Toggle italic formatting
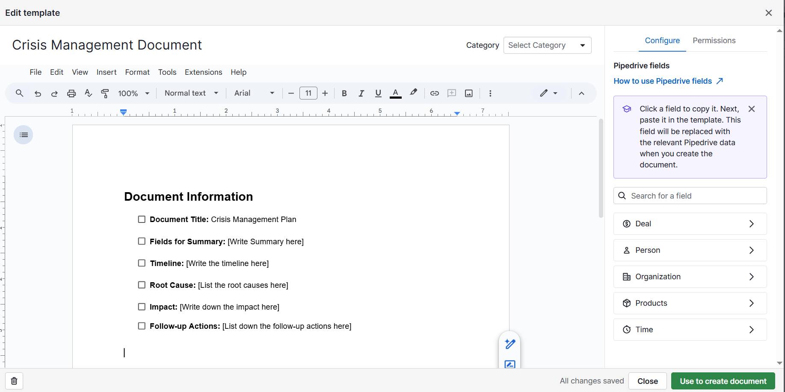 coord(361,93)
